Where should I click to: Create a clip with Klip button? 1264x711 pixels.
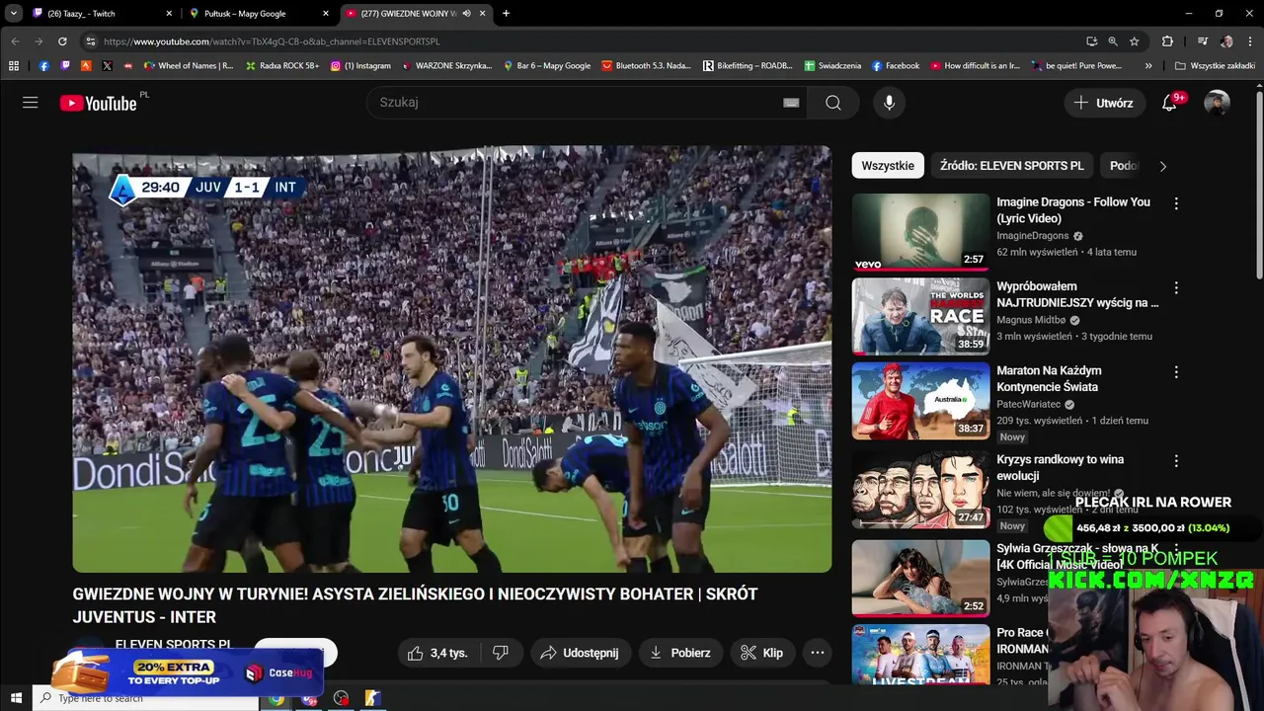[762, 653]
